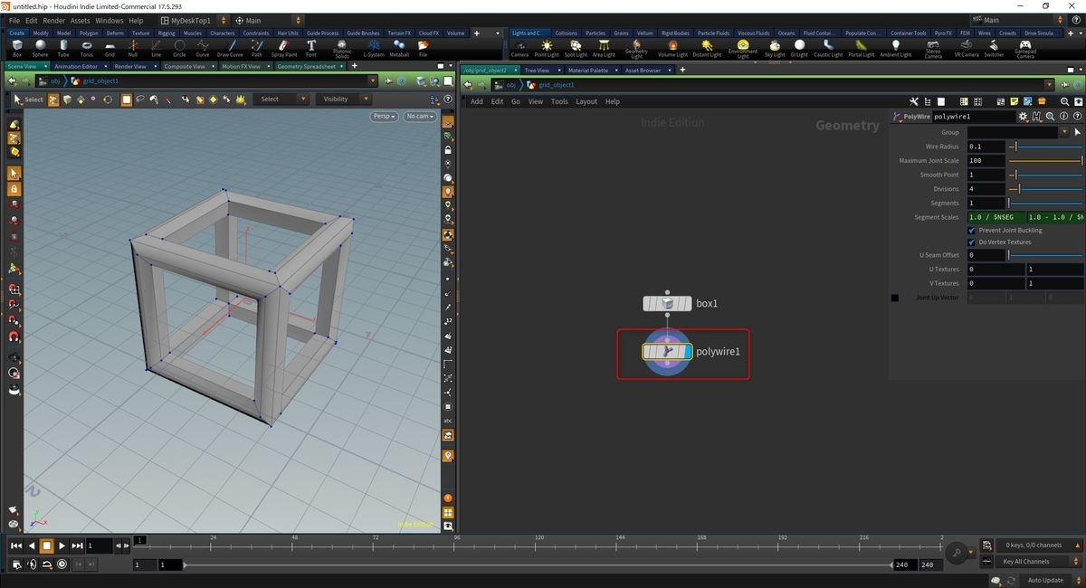Open the Spray Paint shelf tool
Viewport: 1086px width, 588px height.
coord(283,47)
